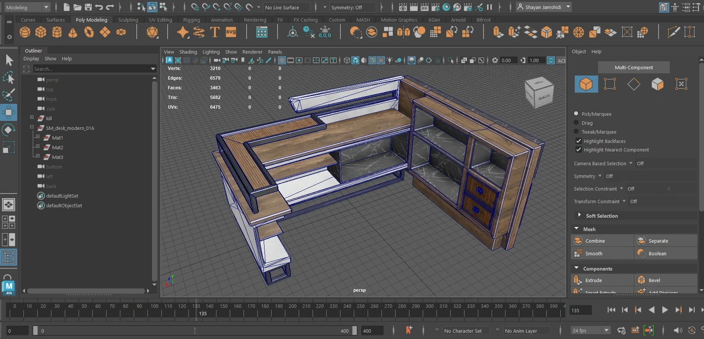Uncheck Highlight Nearest Component
704x339 pixels.
(x=579, y=150)
